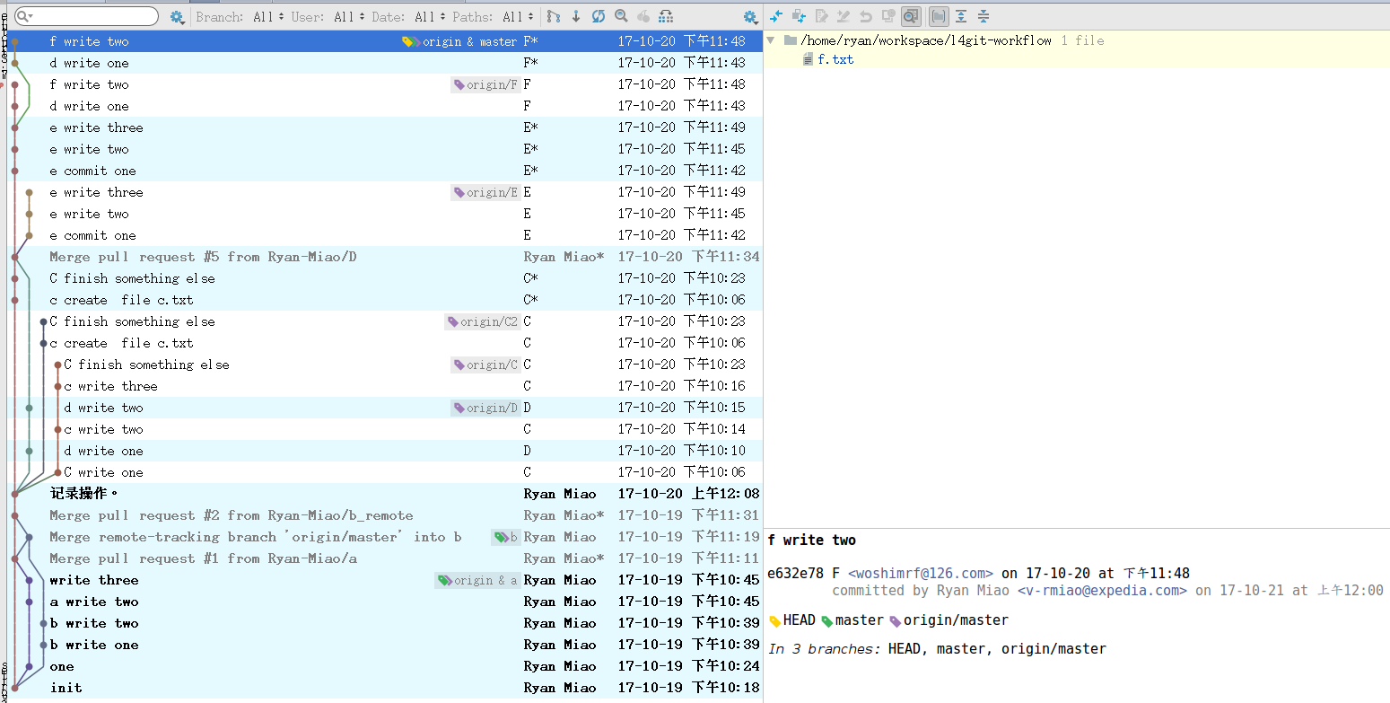Viewport: 1390px width, 703px height.
Task: Click the IntelliSort branch icon in the log toolbar
Action: tap(554, 16)
